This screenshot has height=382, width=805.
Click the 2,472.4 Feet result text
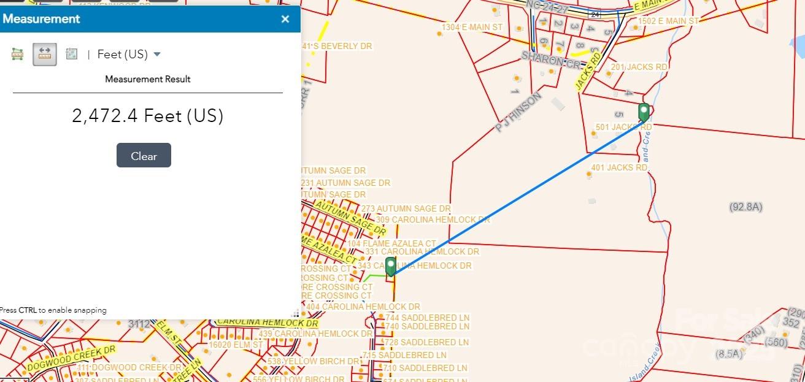point(147,116)
